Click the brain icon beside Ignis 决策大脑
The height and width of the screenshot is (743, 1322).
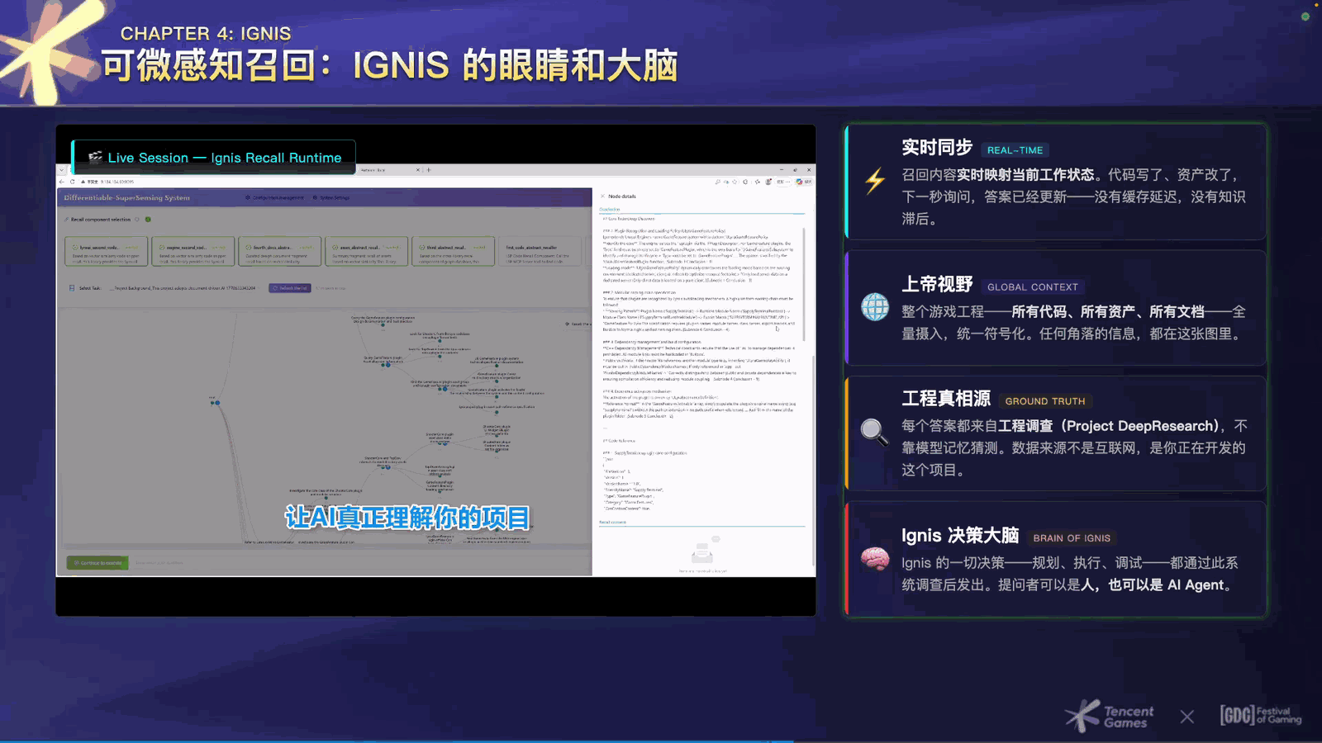point(875,559)
